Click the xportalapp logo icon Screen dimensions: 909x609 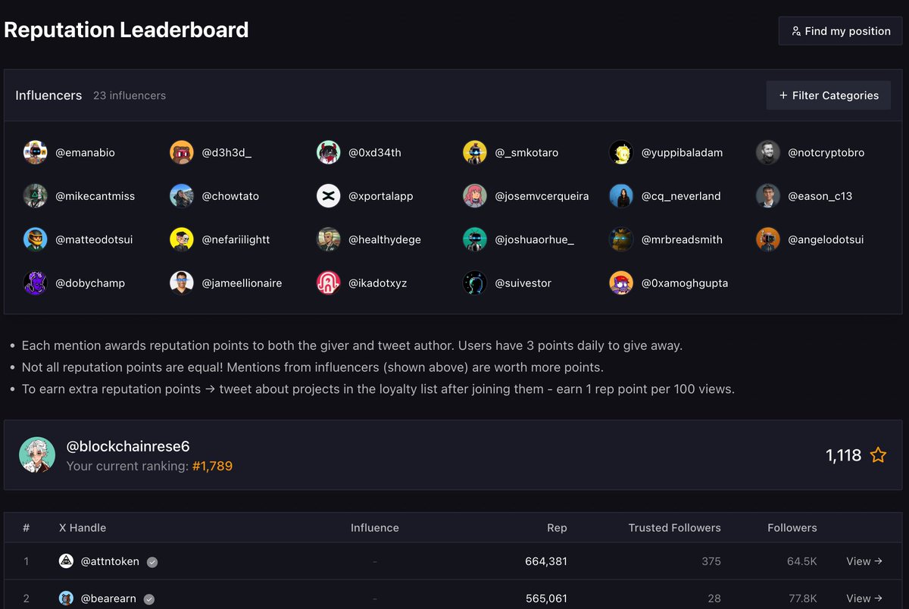pyautogui.click(x=328, y=196)
